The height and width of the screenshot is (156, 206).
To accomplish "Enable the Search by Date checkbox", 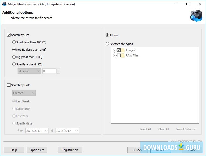I will (9, 85).
